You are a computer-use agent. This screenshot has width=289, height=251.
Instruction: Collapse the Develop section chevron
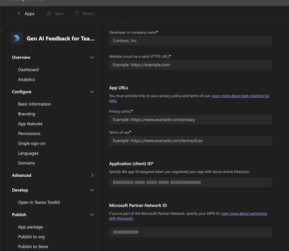coord(92,190)
